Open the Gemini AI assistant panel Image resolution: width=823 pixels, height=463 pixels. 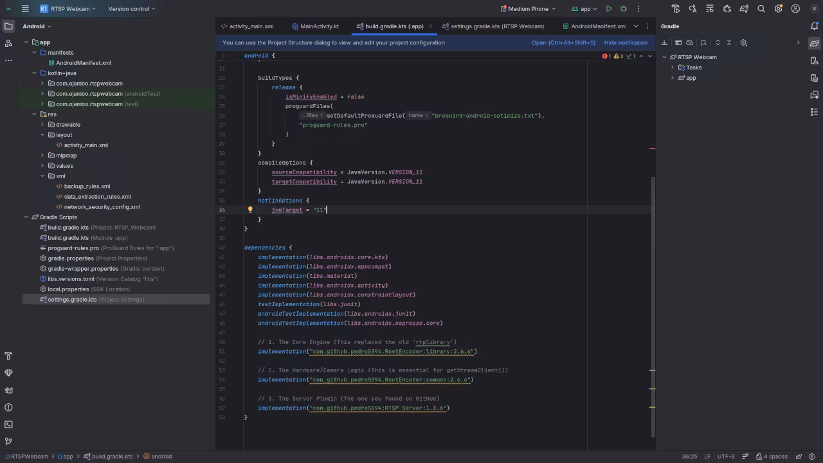coord(814,95)
